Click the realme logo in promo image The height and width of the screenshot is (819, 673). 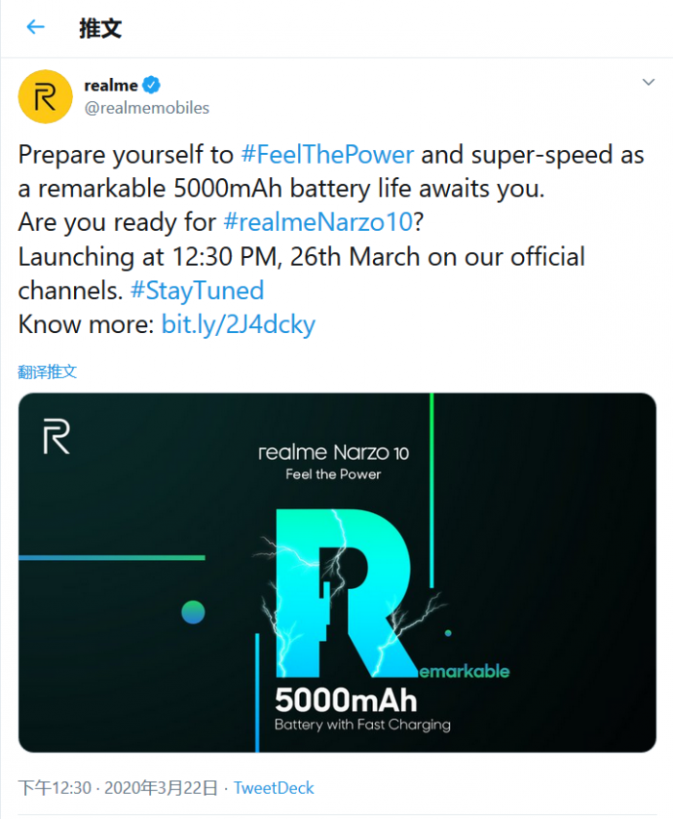click(x=57, y=437)
